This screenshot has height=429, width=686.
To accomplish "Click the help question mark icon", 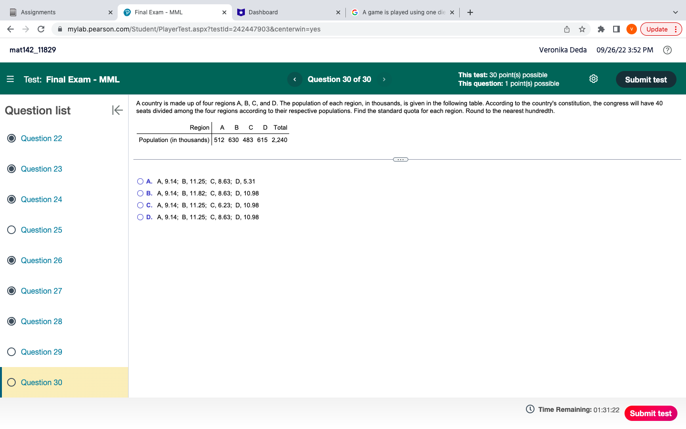I will click(667, 50).
